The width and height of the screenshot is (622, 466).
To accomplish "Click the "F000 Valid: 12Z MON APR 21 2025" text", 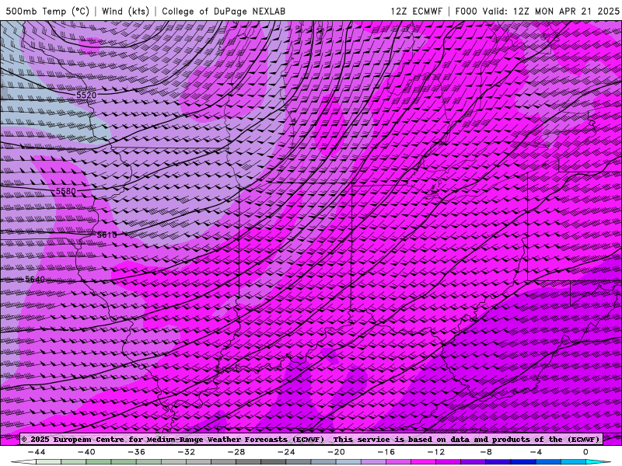I will [537, 11].
